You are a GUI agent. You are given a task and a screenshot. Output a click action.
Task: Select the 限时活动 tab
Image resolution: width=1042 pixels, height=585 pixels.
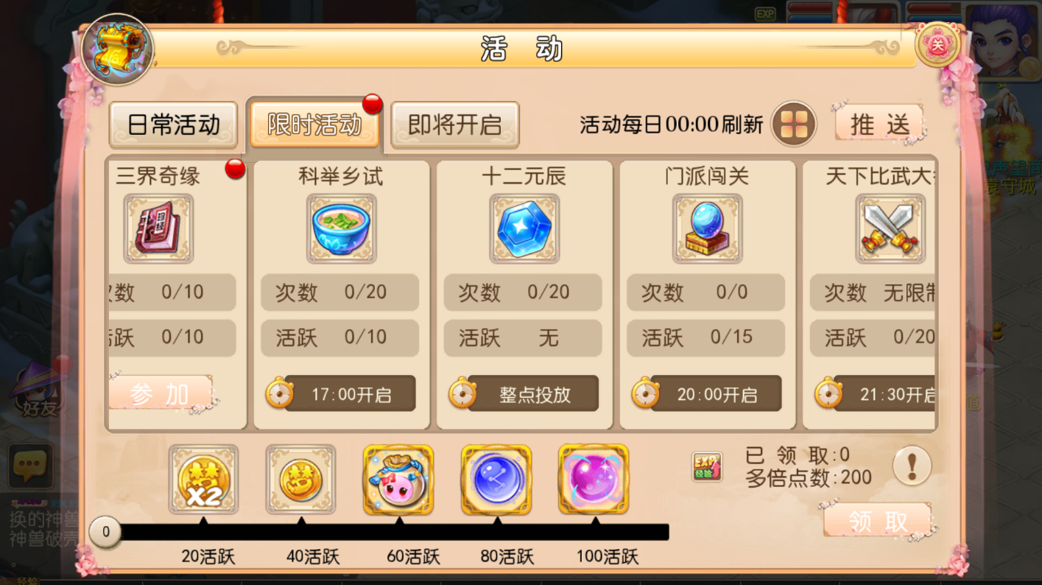pyautogui.click(x=314, y=125)
